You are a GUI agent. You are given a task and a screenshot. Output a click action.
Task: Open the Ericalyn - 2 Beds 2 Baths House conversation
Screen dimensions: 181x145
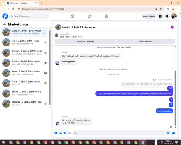pos(24,53)
